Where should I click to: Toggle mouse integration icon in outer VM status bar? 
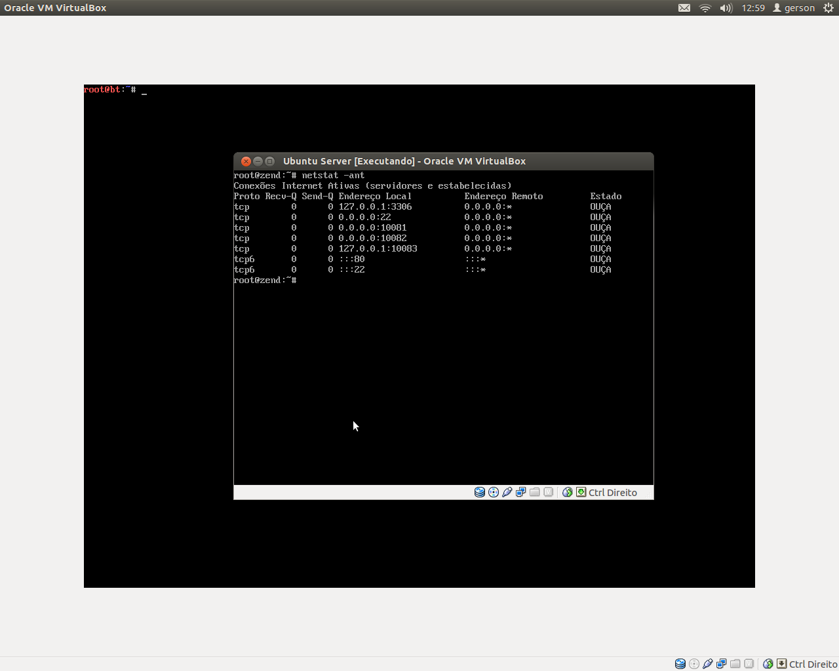click(x=768, y=664)
